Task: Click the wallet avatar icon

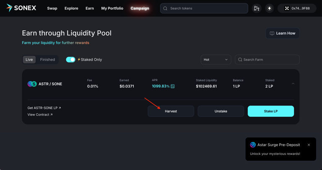Action: point(287,8)
